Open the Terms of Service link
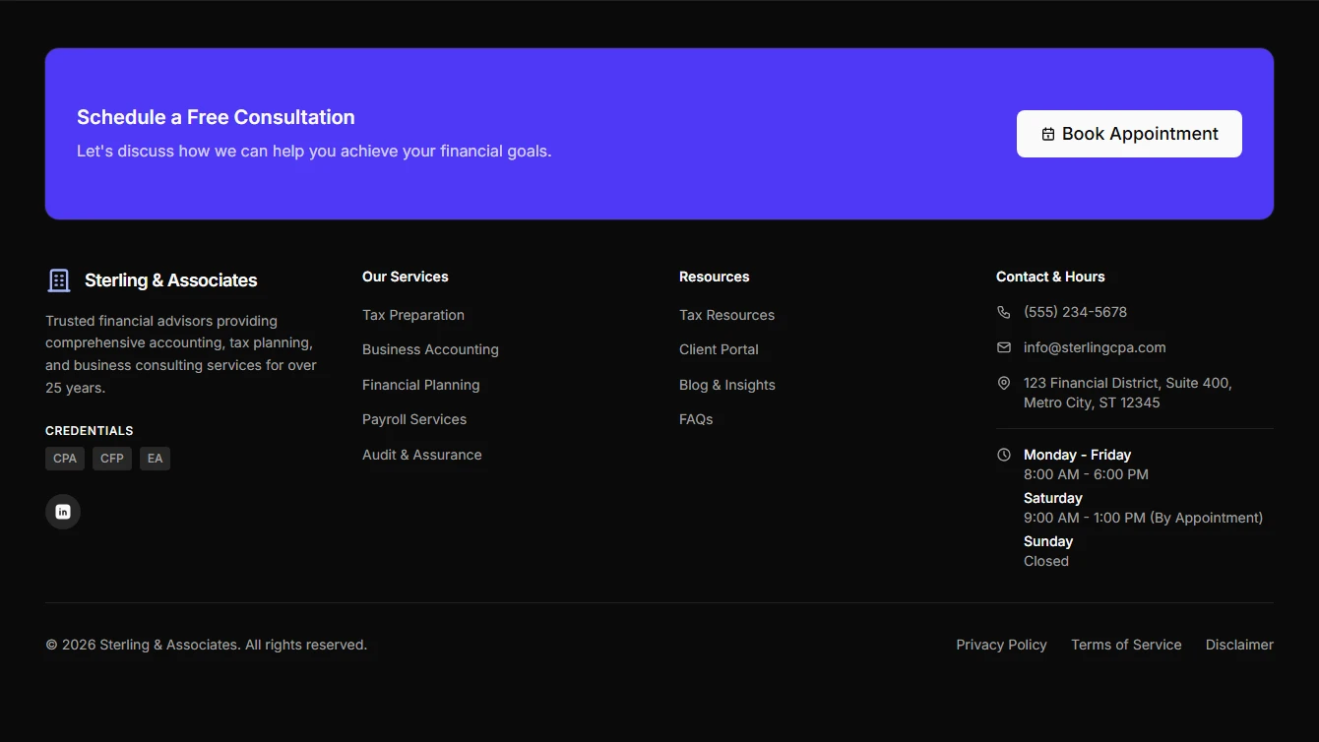1319x742 pixels. [x=1126, y=645]
